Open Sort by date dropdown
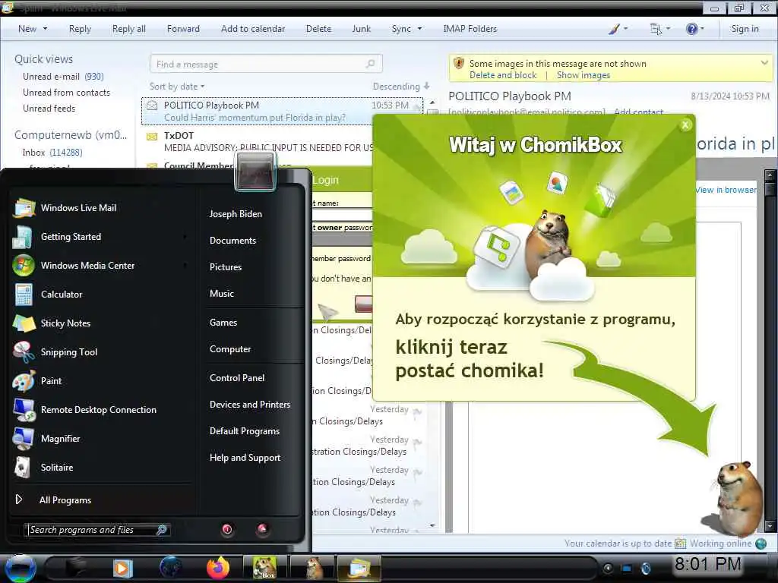The image size is (778, 583). [x=177, y=87]
